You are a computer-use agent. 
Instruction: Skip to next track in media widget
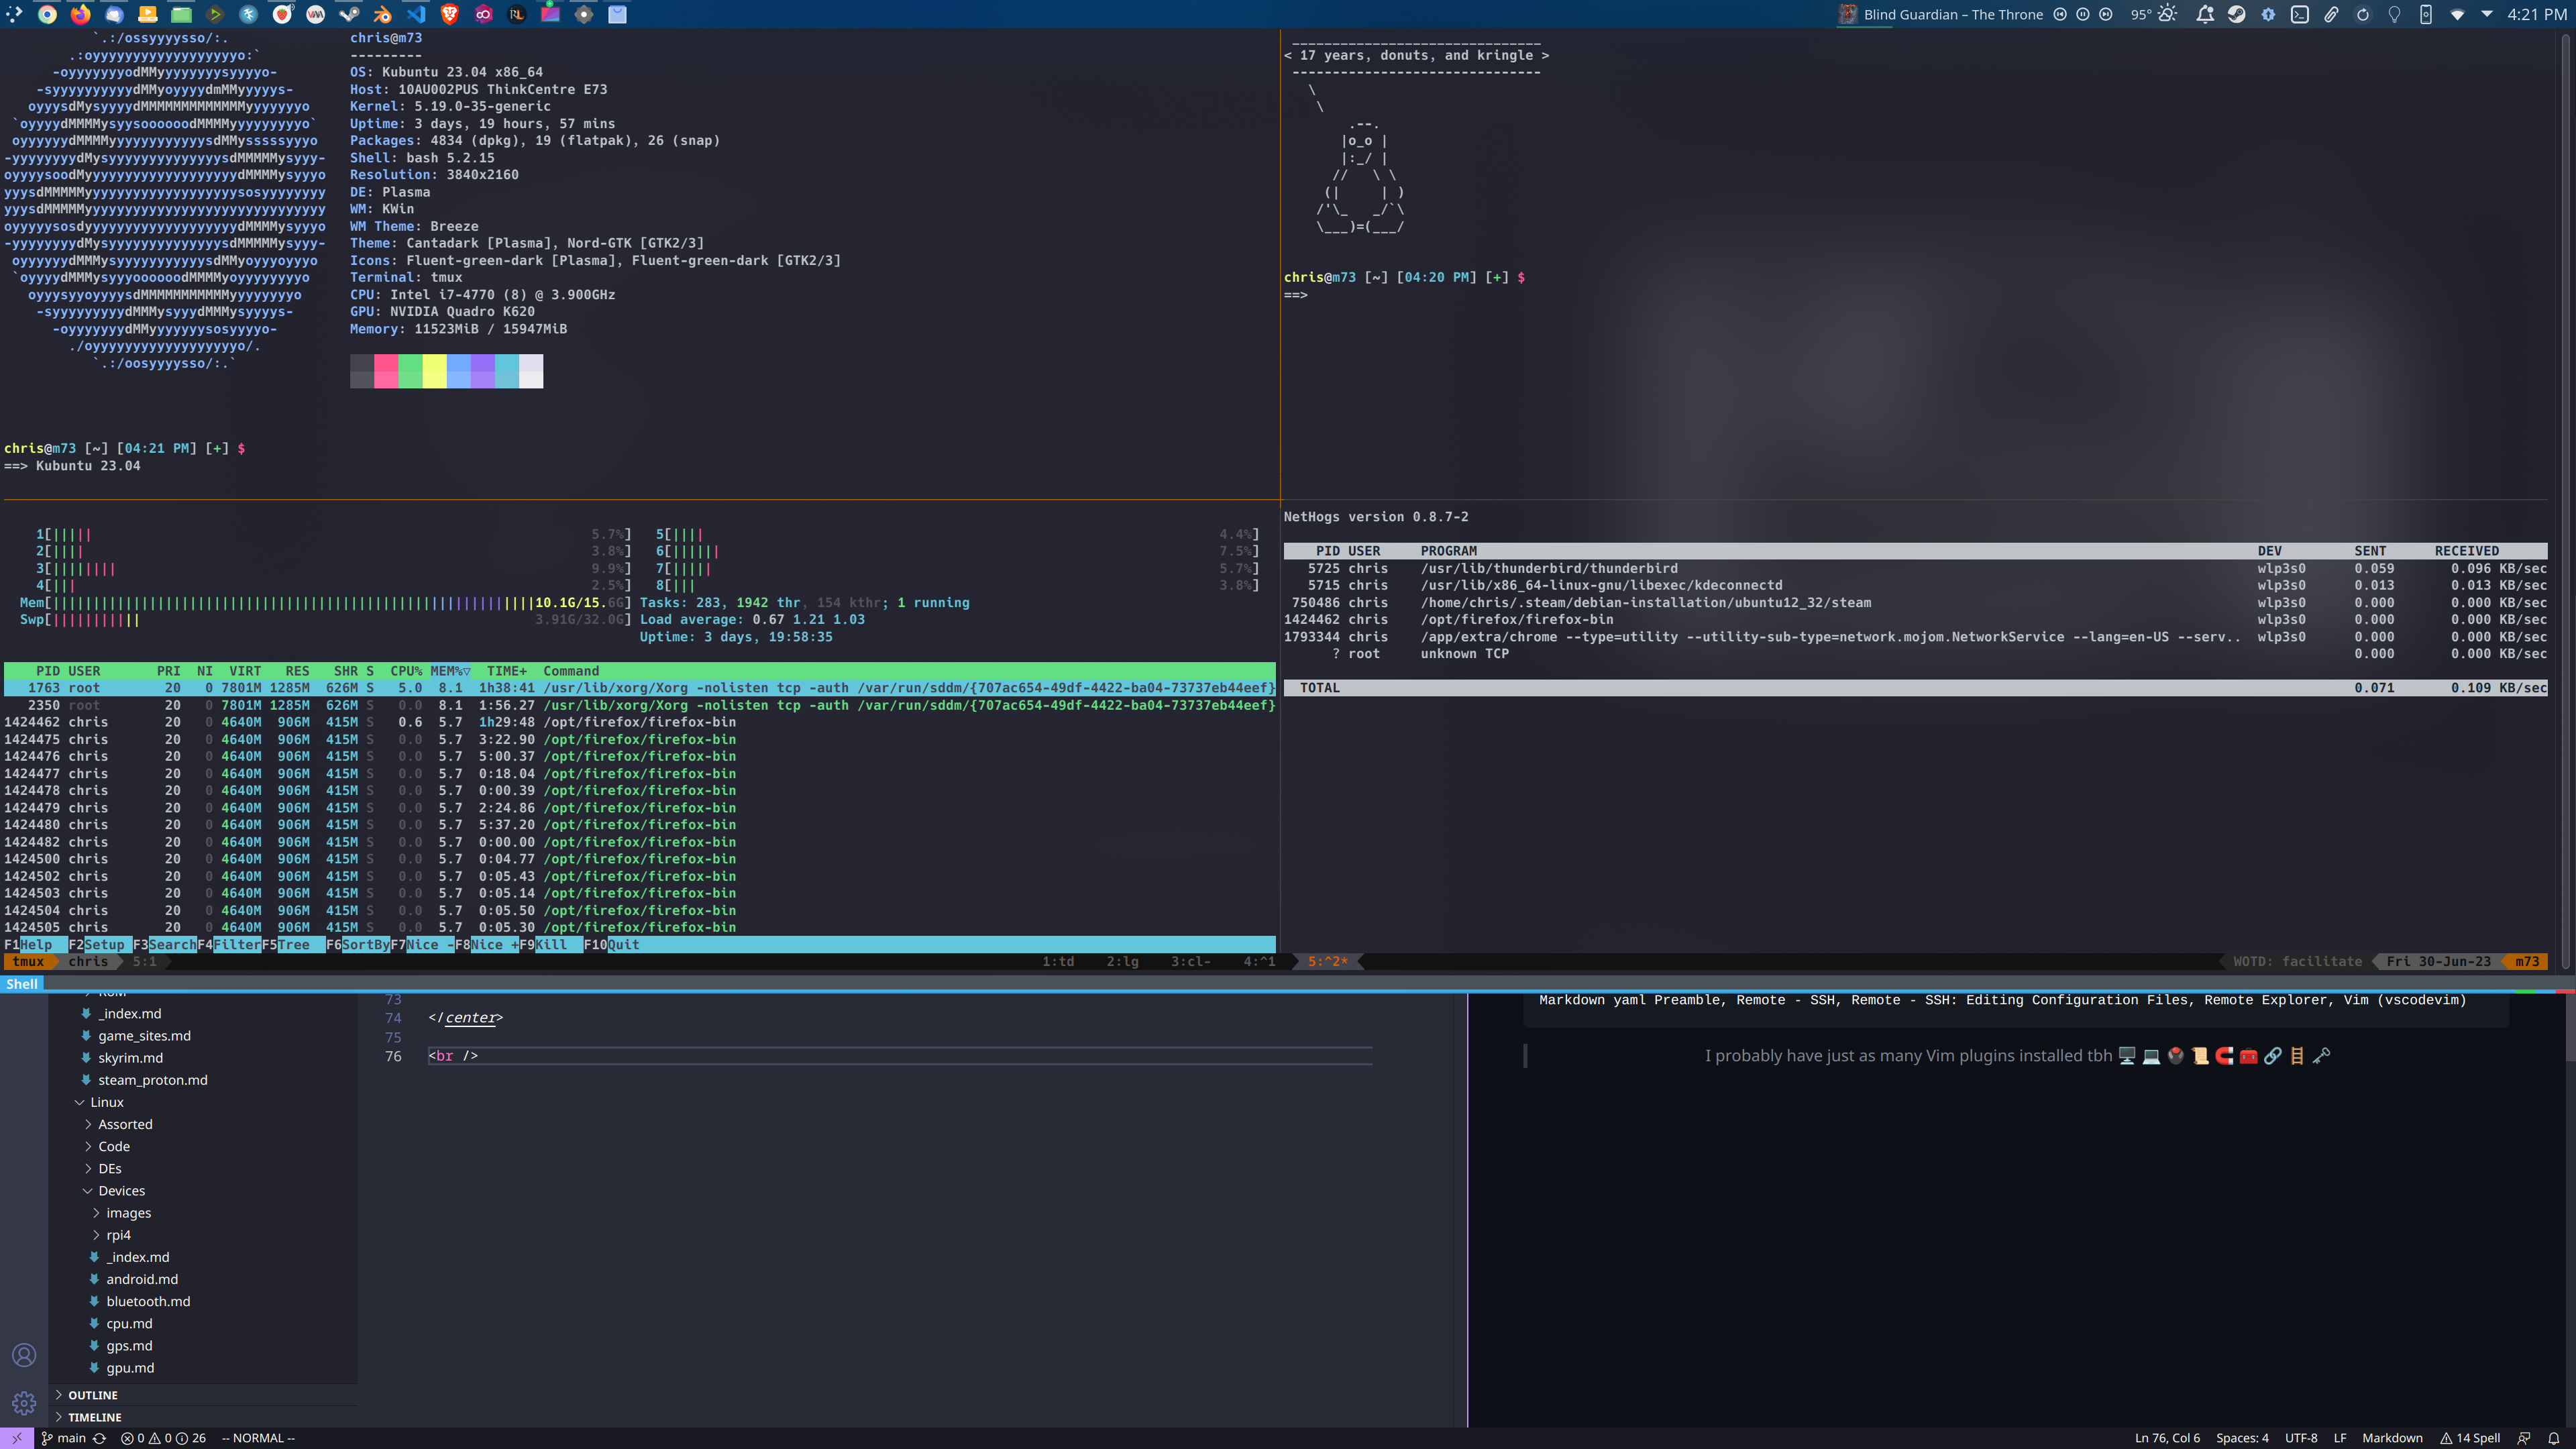click(2106, 14)
